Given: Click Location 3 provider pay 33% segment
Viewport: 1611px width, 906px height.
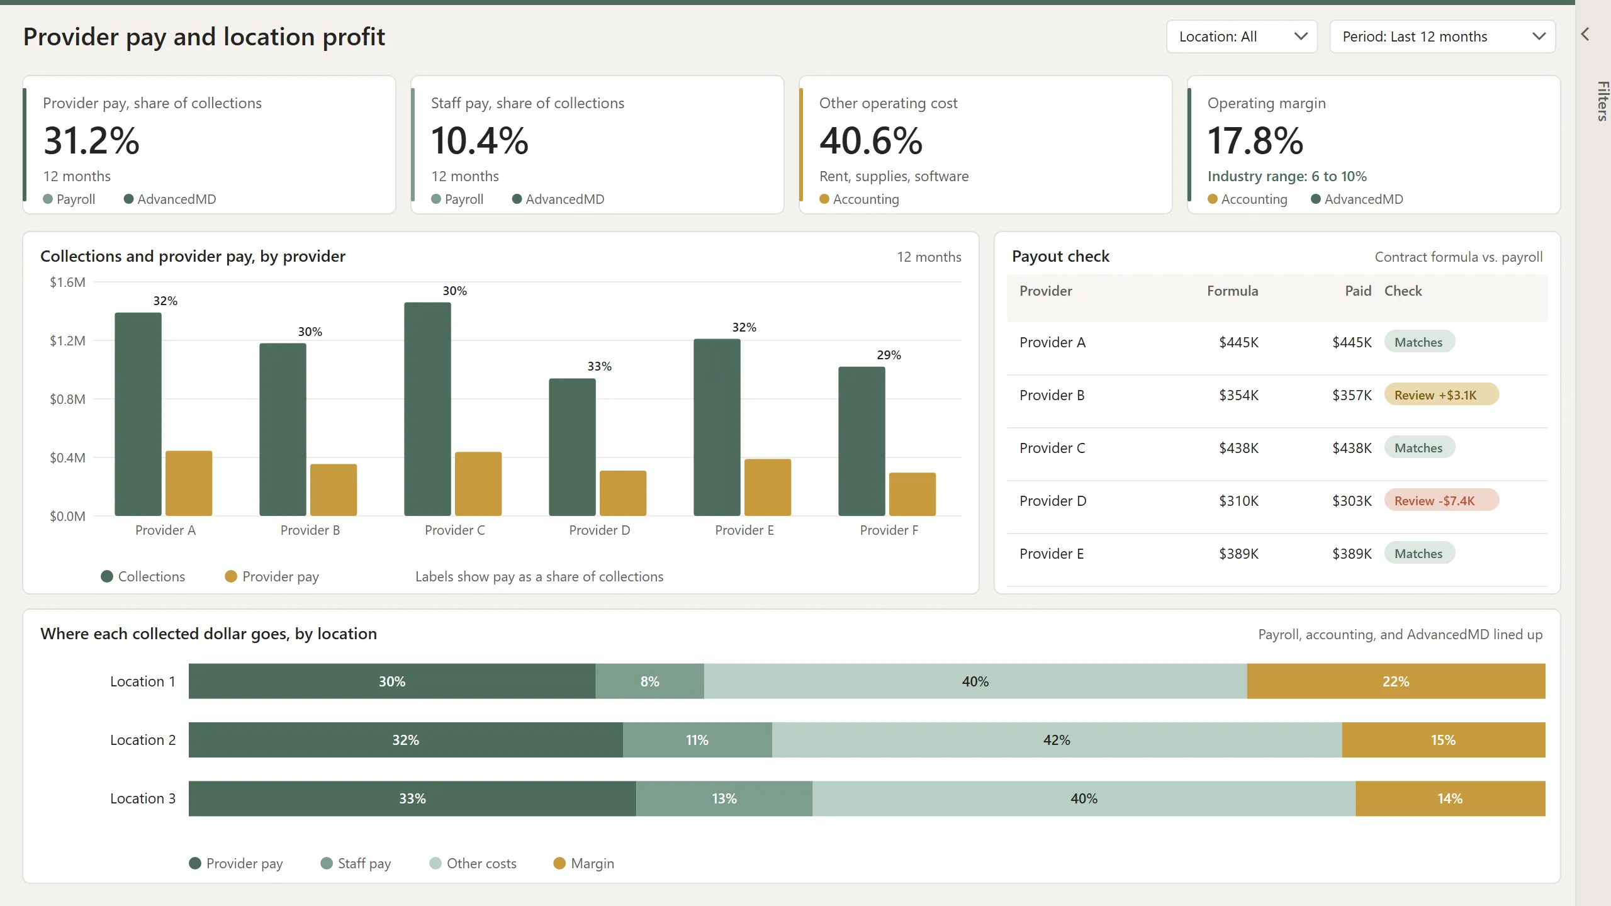Looking at the screenshot, I should (412, 798).
